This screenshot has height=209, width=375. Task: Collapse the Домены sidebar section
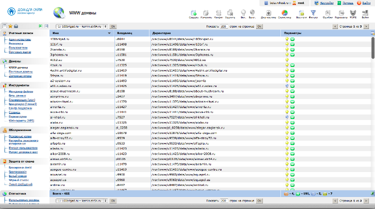pyautogui.click(x=24, y=61)
